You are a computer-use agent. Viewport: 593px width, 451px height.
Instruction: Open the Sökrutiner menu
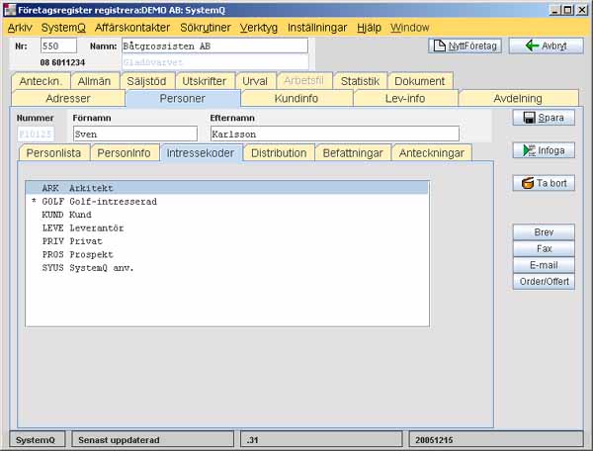pos(206,28)
